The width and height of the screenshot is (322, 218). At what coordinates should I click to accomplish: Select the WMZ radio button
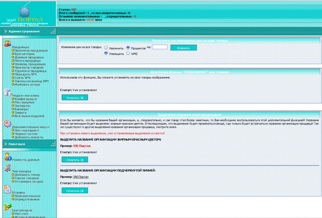tap(128, 53)
